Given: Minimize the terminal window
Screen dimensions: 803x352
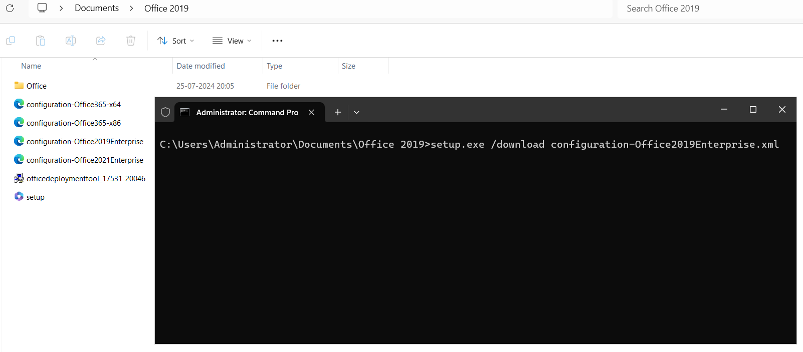Looking at the screenshot, I should [724, 109].
